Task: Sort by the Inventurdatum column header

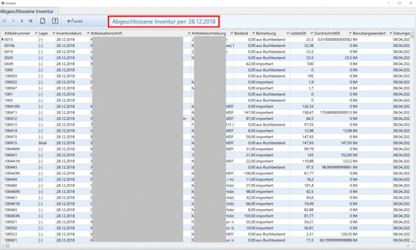Action: click(68, 33)
